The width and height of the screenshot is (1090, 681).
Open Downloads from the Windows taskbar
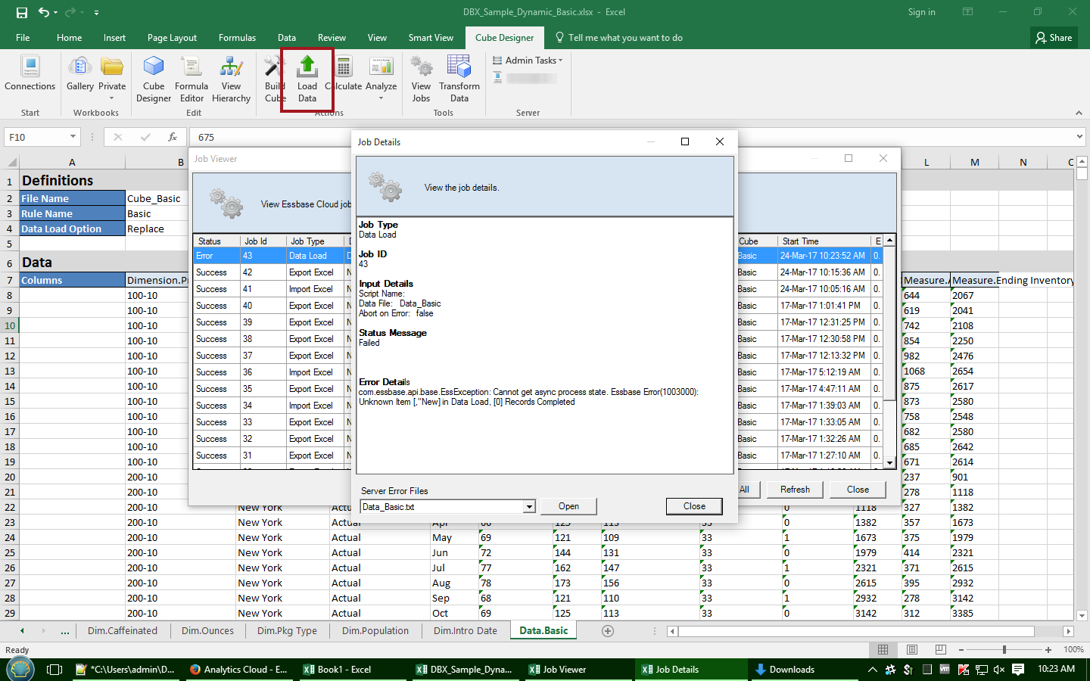click(x=785, y=670)
